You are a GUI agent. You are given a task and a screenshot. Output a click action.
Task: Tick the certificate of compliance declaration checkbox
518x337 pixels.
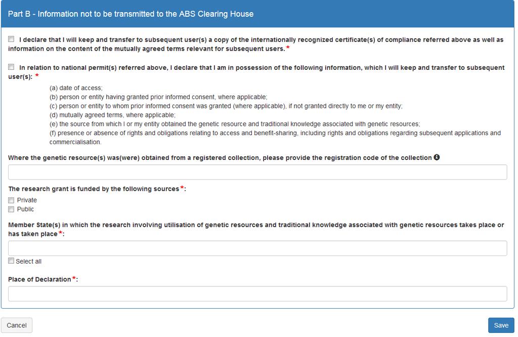click(11, 39)
